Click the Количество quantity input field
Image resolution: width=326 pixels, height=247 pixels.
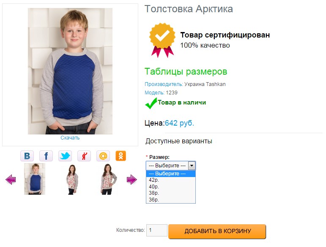156,231
